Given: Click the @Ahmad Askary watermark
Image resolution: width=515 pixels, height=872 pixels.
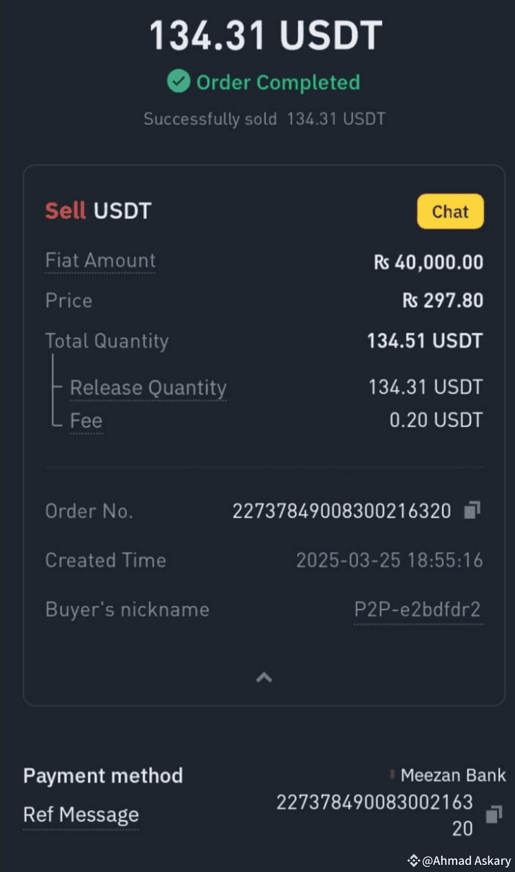Looking at the screenshot, I should point(466,861).
